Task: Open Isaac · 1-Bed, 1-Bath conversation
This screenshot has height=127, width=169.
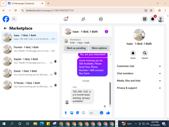Action: [x=30, y=38]
